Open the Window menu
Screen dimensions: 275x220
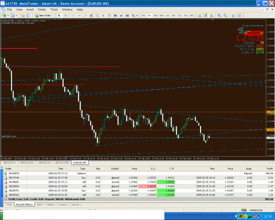click(x=67, y=10)
